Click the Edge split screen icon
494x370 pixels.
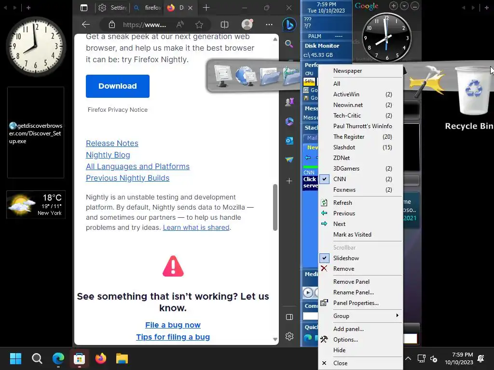point(224,25)
